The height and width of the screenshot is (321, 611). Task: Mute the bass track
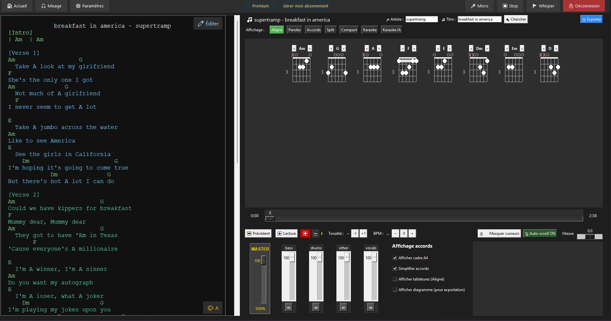[x=289, y=307]
